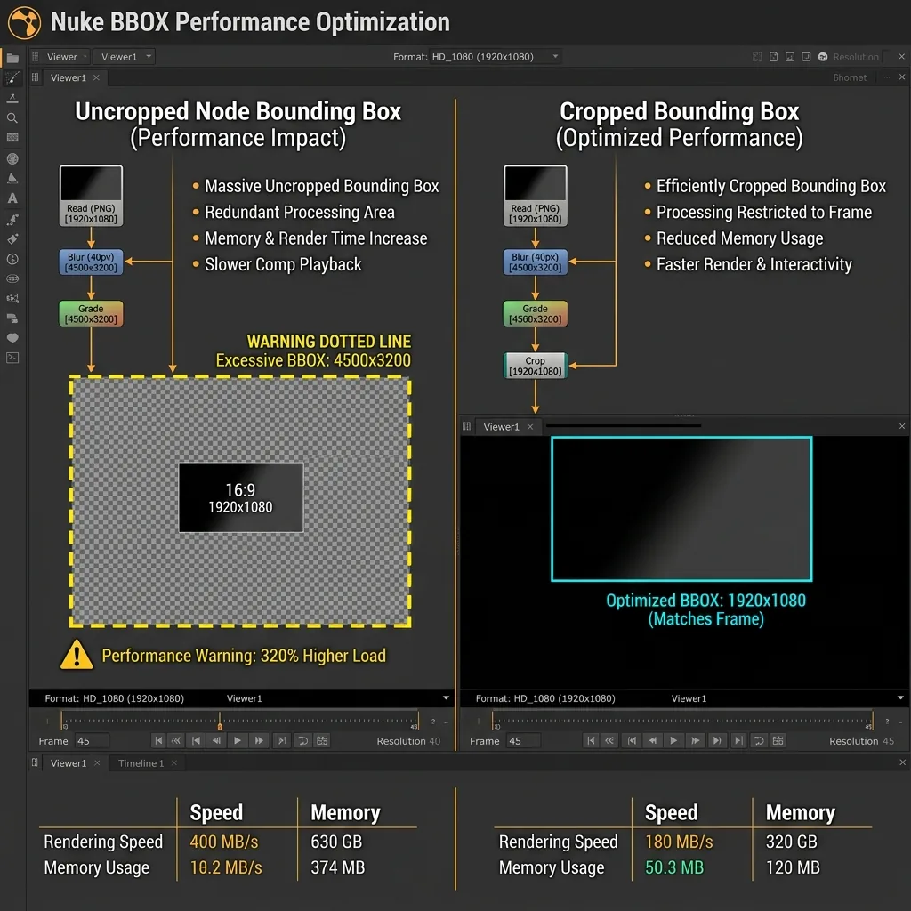The width and height of the screenshot is (911, 911).
Task: Toggle loop mode in left viewer controls
Action: point(302,740)
